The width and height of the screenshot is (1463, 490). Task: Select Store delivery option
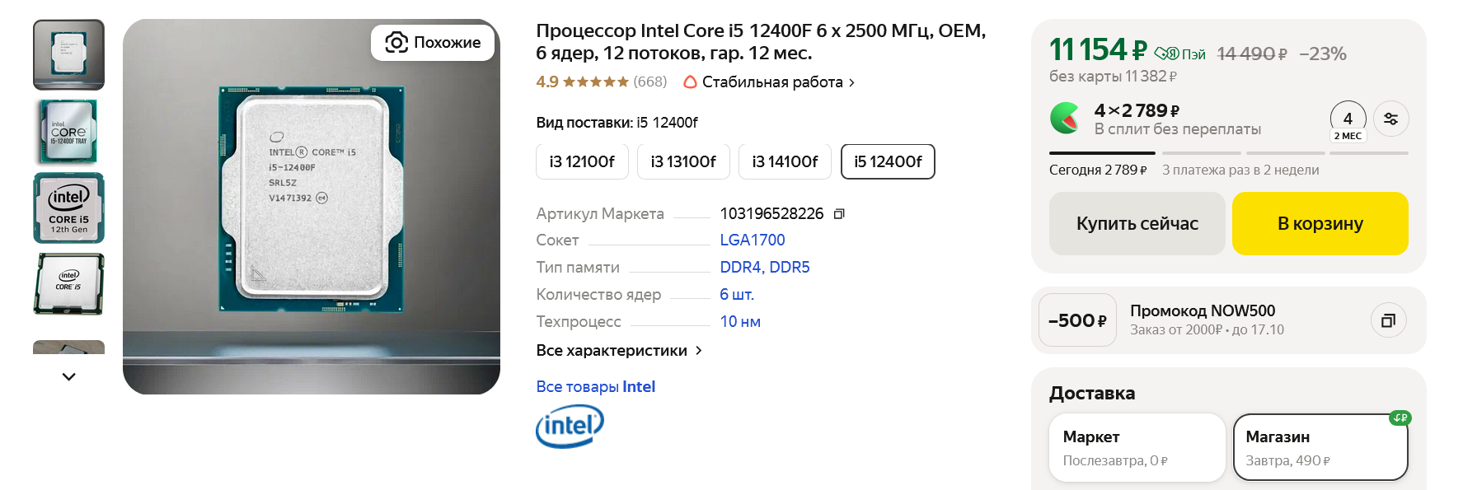point(1320,447)
